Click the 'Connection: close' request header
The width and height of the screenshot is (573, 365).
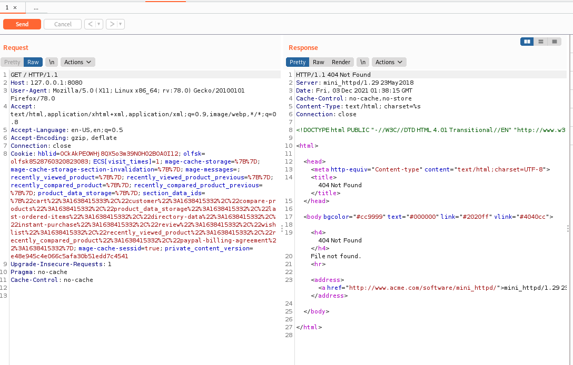tap(41, 146)
